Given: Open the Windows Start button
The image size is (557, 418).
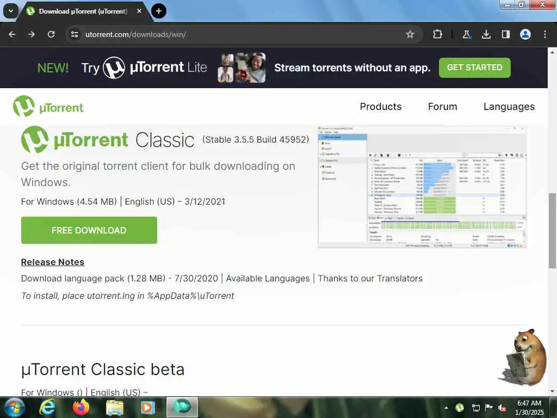Looking at the screenshot, I should [15, 407].
